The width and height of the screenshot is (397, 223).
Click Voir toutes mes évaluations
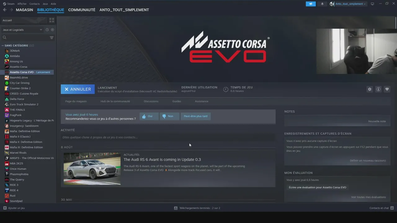click(x=368, y=197)
